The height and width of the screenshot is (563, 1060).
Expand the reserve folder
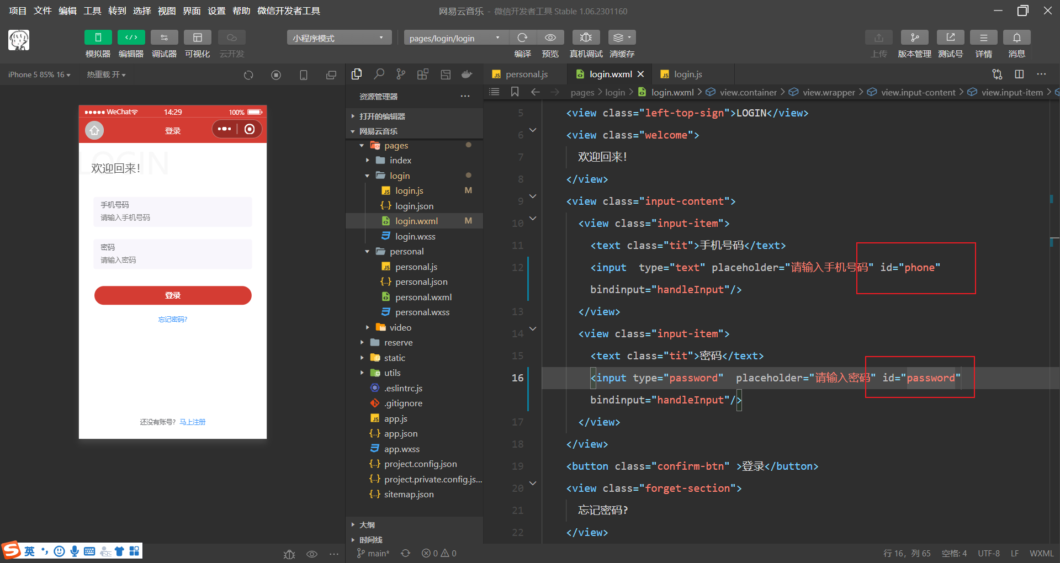pyautogui.click(x=414, y=342)
